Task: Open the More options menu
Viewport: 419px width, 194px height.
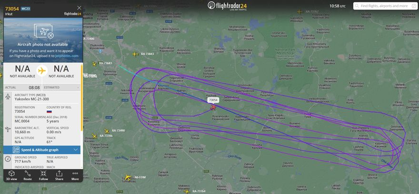Action: pyautogui.click(x=75, y=175)
